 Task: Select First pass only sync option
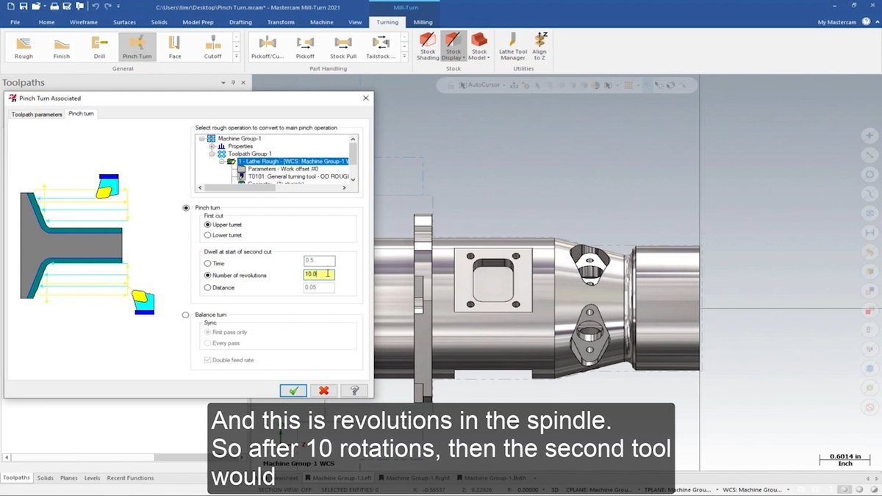pyautogui.click(x=208, y=332)
